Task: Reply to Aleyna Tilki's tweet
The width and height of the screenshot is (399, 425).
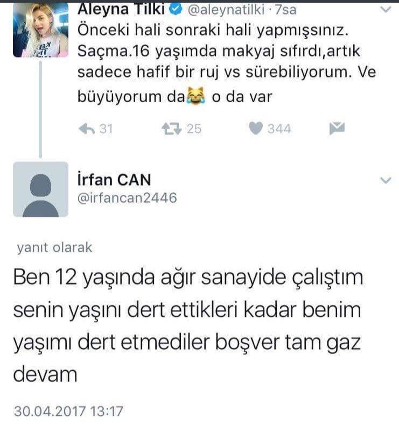Action: (x=87, y=129)
